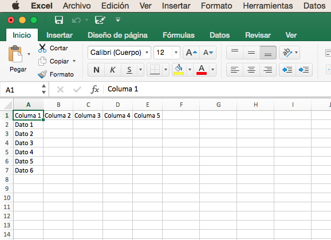Screen dimensions: 331x240
Task: Open Fórmulas ribbon tab
Action: 179,35
